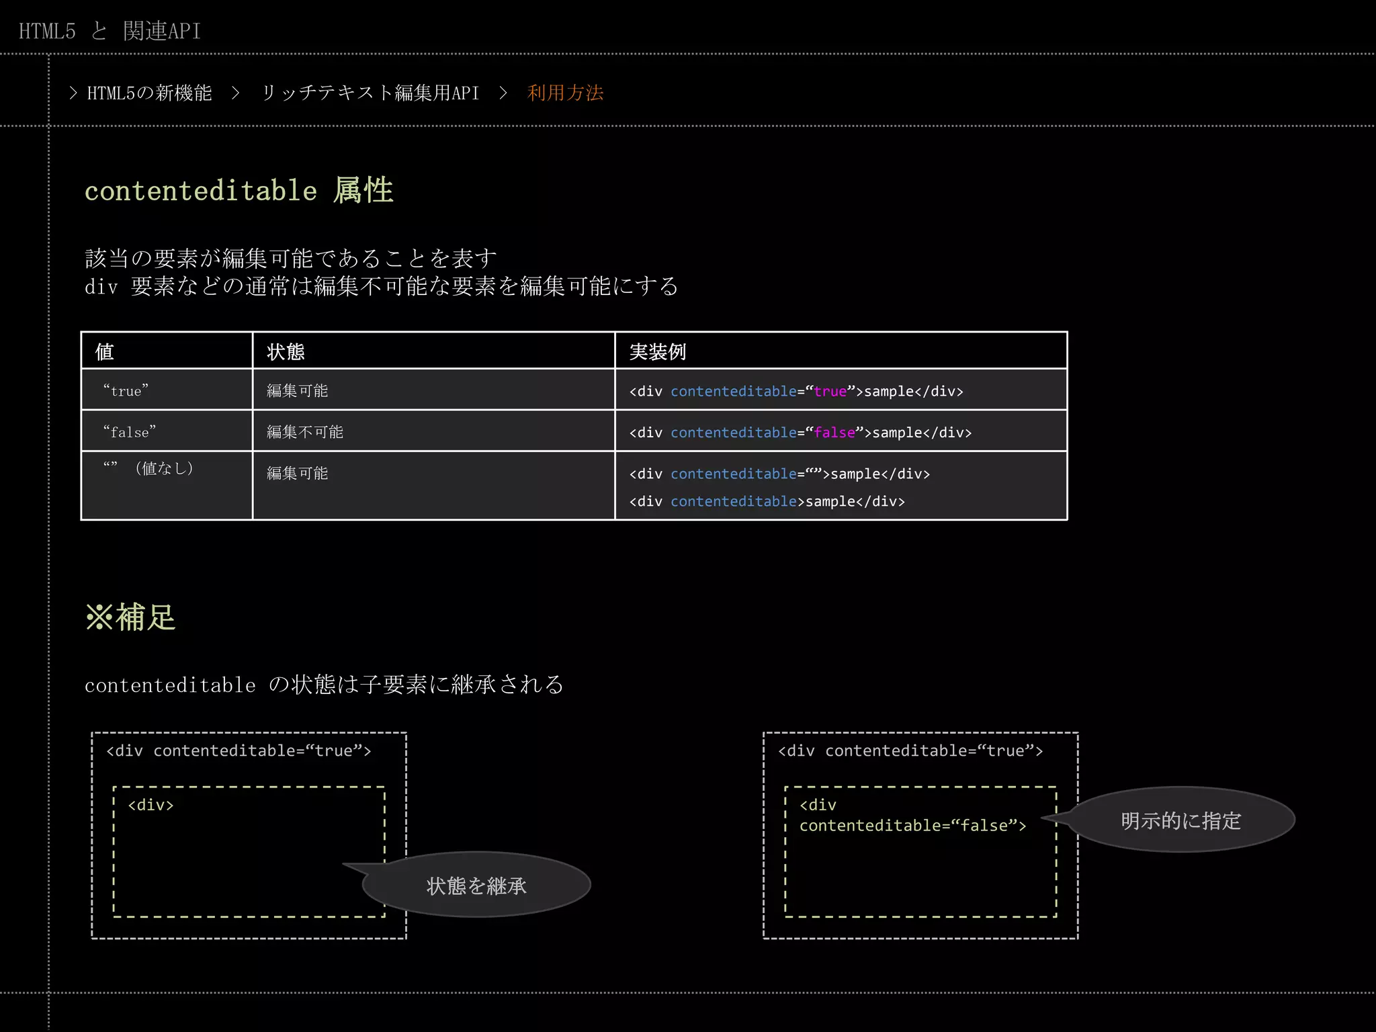This screenshot has width=1376, height=1032.
Task: Click the chevron before 'HTML5の新機能'
Action: [x=73, y=93]
